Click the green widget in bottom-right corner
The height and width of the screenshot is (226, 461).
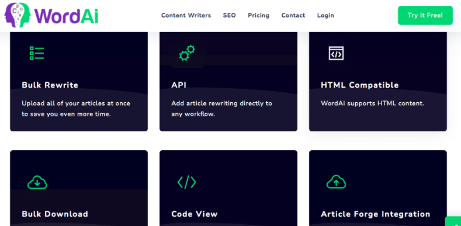point(453,221)
